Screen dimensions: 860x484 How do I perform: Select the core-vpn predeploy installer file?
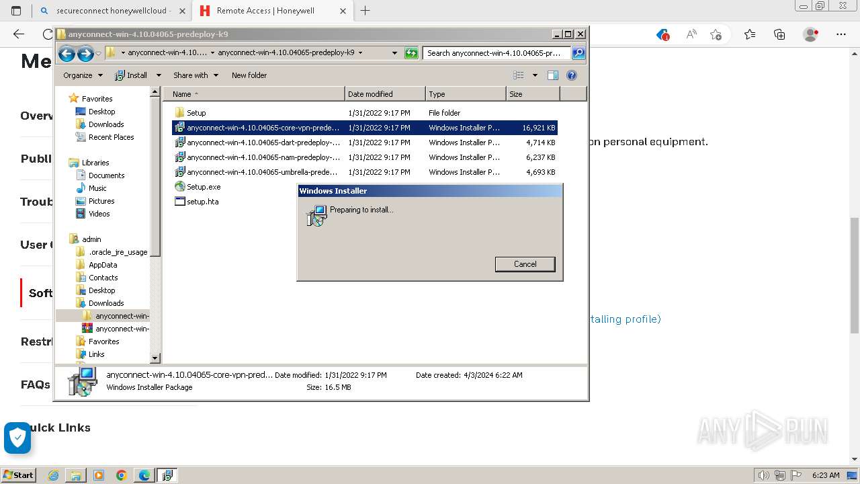[364, 128]
